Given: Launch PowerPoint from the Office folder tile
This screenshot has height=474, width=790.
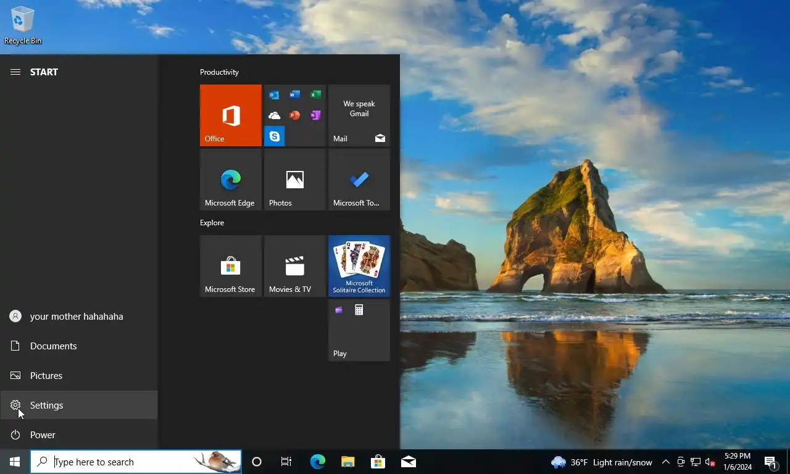Looking at the screenshot, I should [295, 115].
